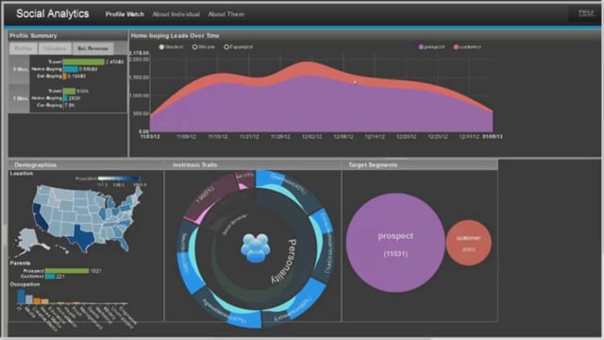This screenshot has height=340, width=604.
Task: Select the Est. Revenue tab in Profile Summary
Action: (92, 48)
